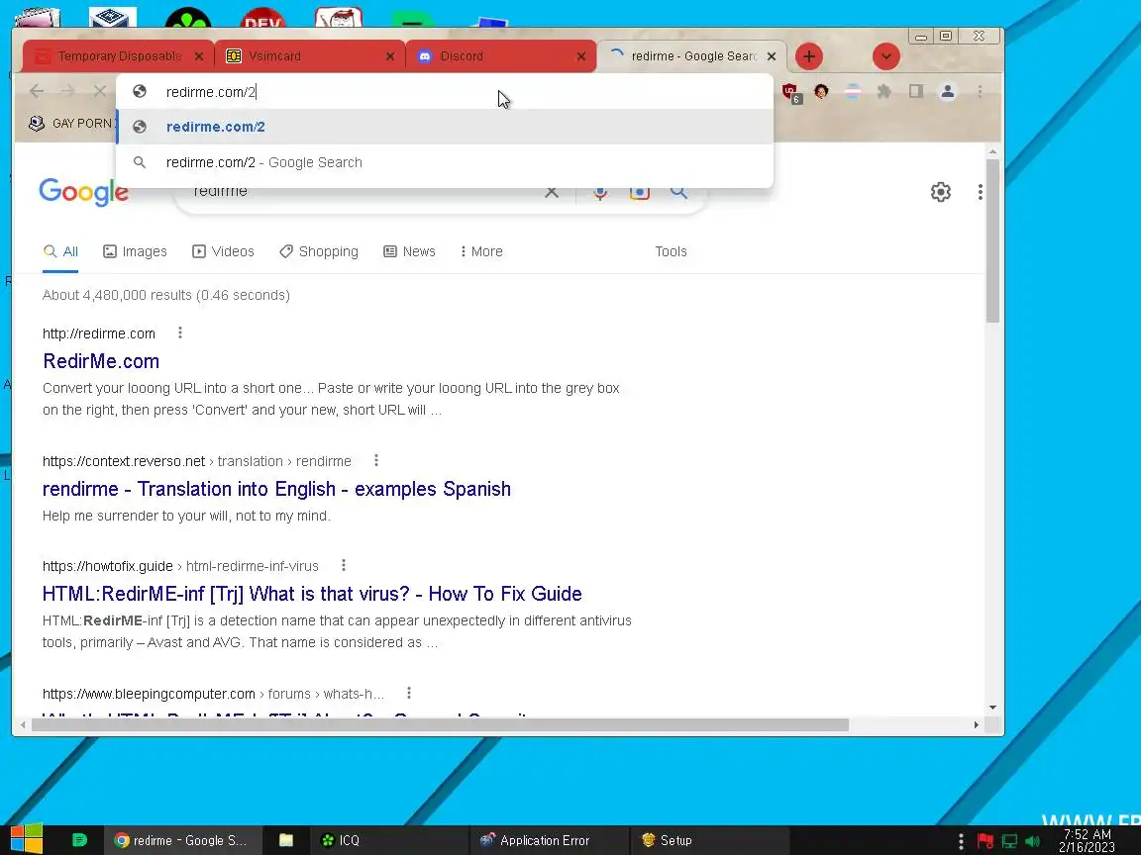
Task: Switch to Videos results
Action: 223,251
